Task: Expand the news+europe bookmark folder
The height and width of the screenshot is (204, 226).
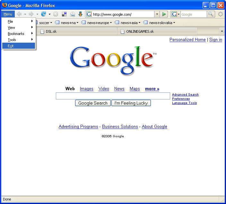Action: [x=111, y=23]
